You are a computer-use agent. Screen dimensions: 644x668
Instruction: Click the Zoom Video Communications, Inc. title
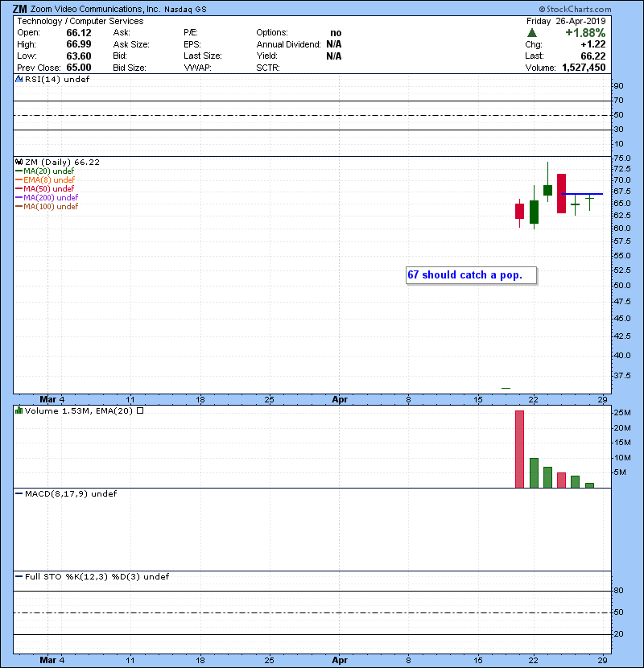click(x=96, y=9)
